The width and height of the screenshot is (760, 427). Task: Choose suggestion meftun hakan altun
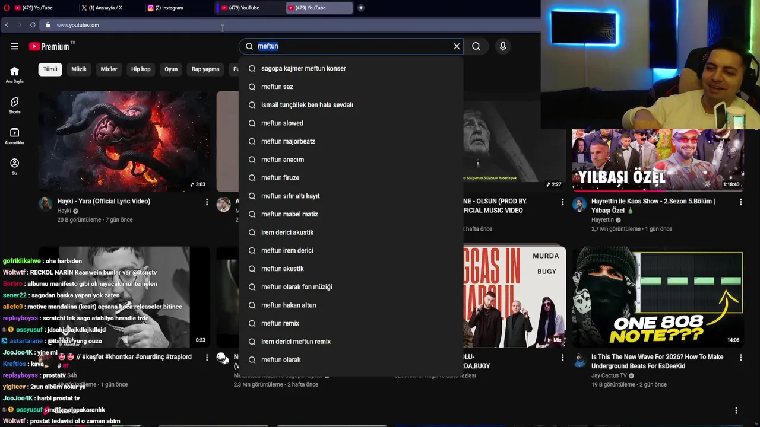click(351, 305)
